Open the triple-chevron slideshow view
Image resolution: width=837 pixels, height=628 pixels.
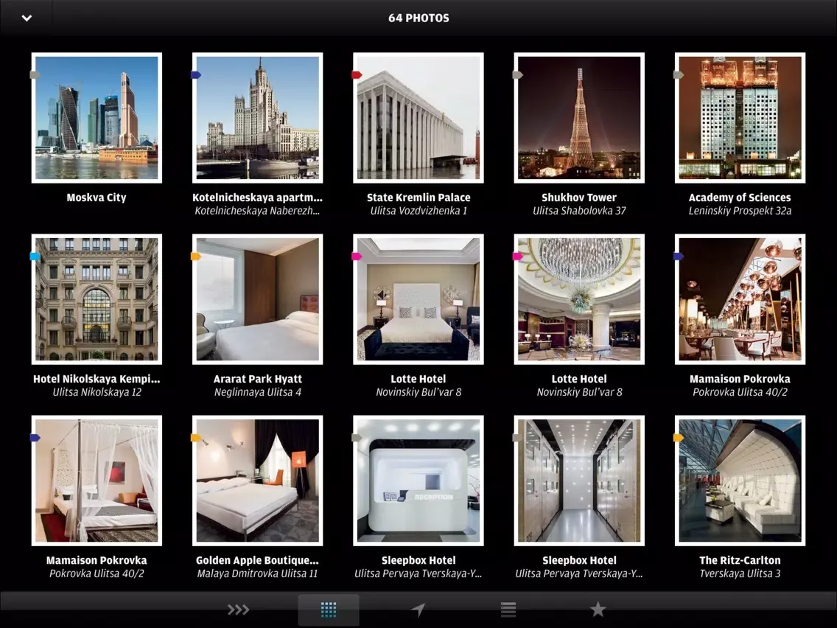pos(238,610)
